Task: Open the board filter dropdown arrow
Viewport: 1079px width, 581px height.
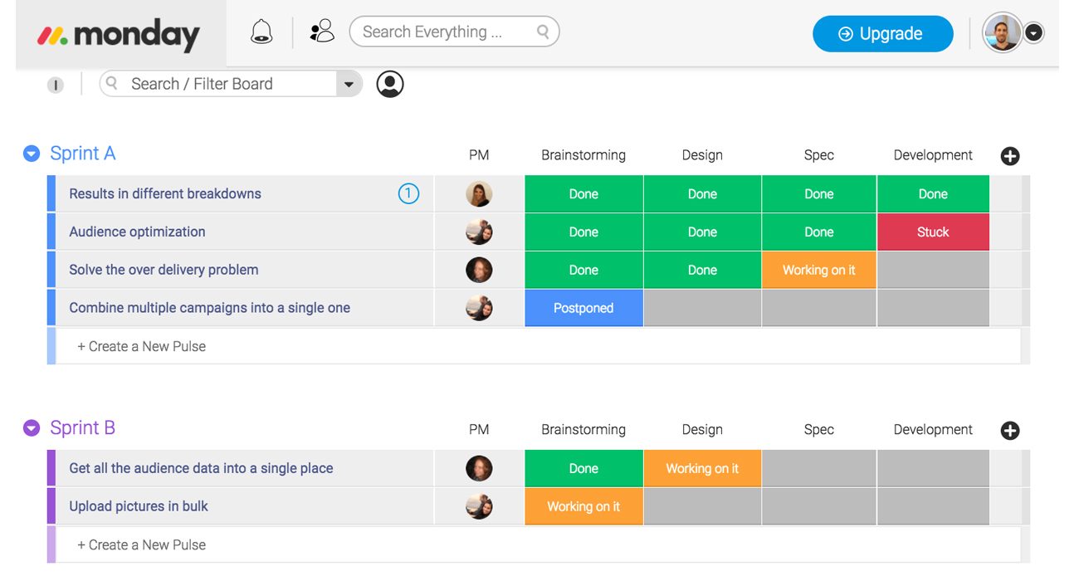Action: 349,83
